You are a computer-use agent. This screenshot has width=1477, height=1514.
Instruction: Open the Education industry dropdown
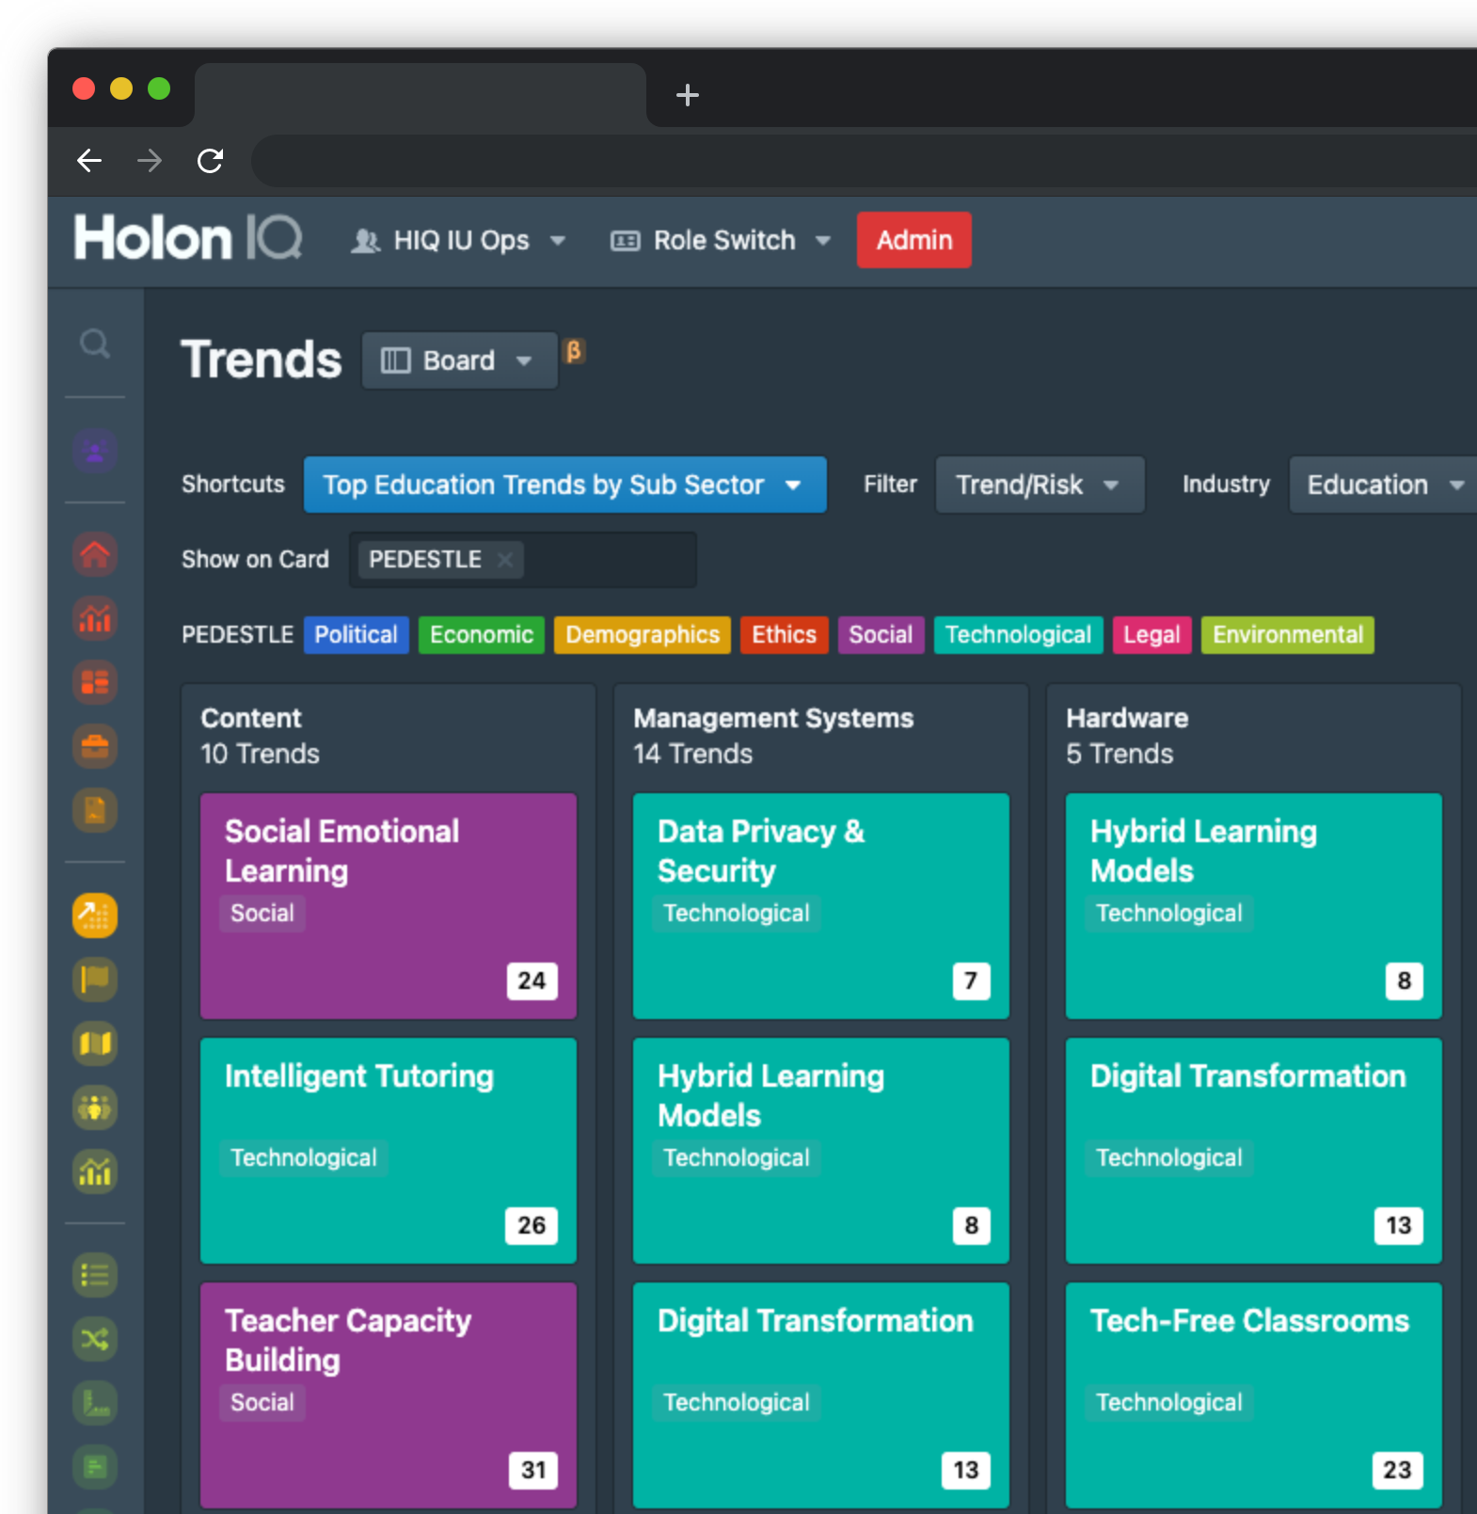[1383, 485]
